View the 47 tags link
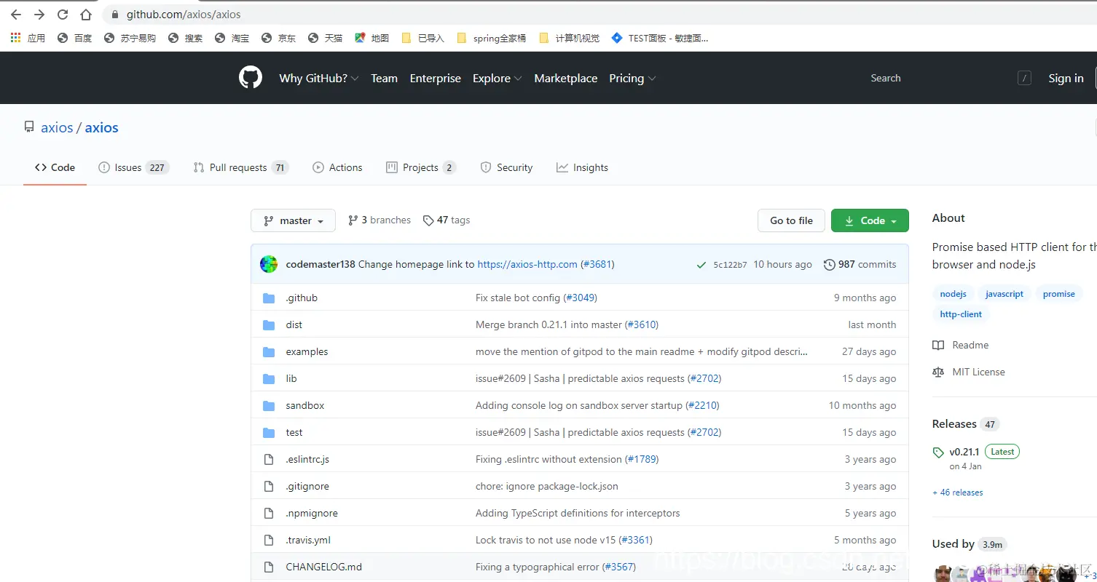 click(447, 220)
